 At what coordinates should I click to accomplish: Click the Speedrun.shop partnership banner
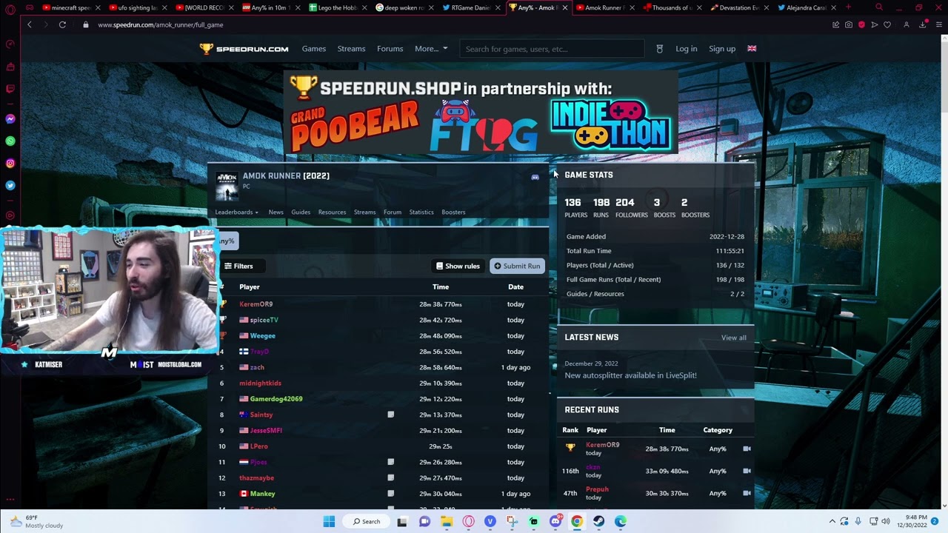[x=480, y=113]
